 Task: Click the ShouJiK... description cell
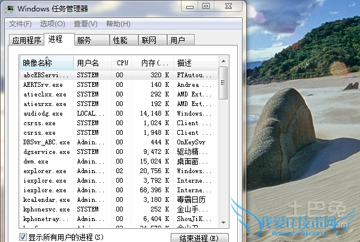pos(194,219)
